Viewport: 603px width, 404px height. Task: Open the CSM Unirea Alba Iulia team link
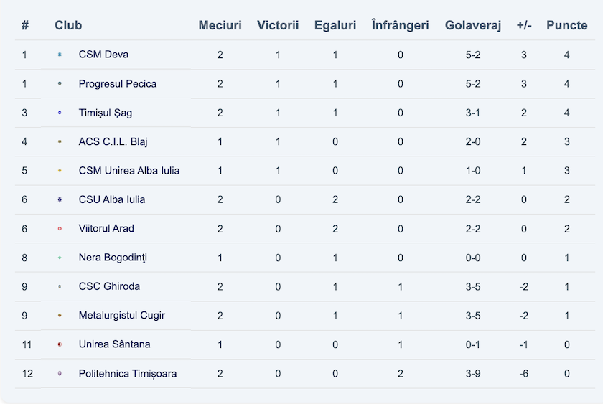coord(129,170)
